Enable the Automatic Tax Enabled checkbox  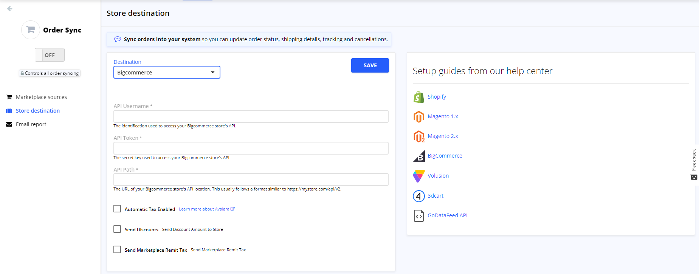point(117,209)
